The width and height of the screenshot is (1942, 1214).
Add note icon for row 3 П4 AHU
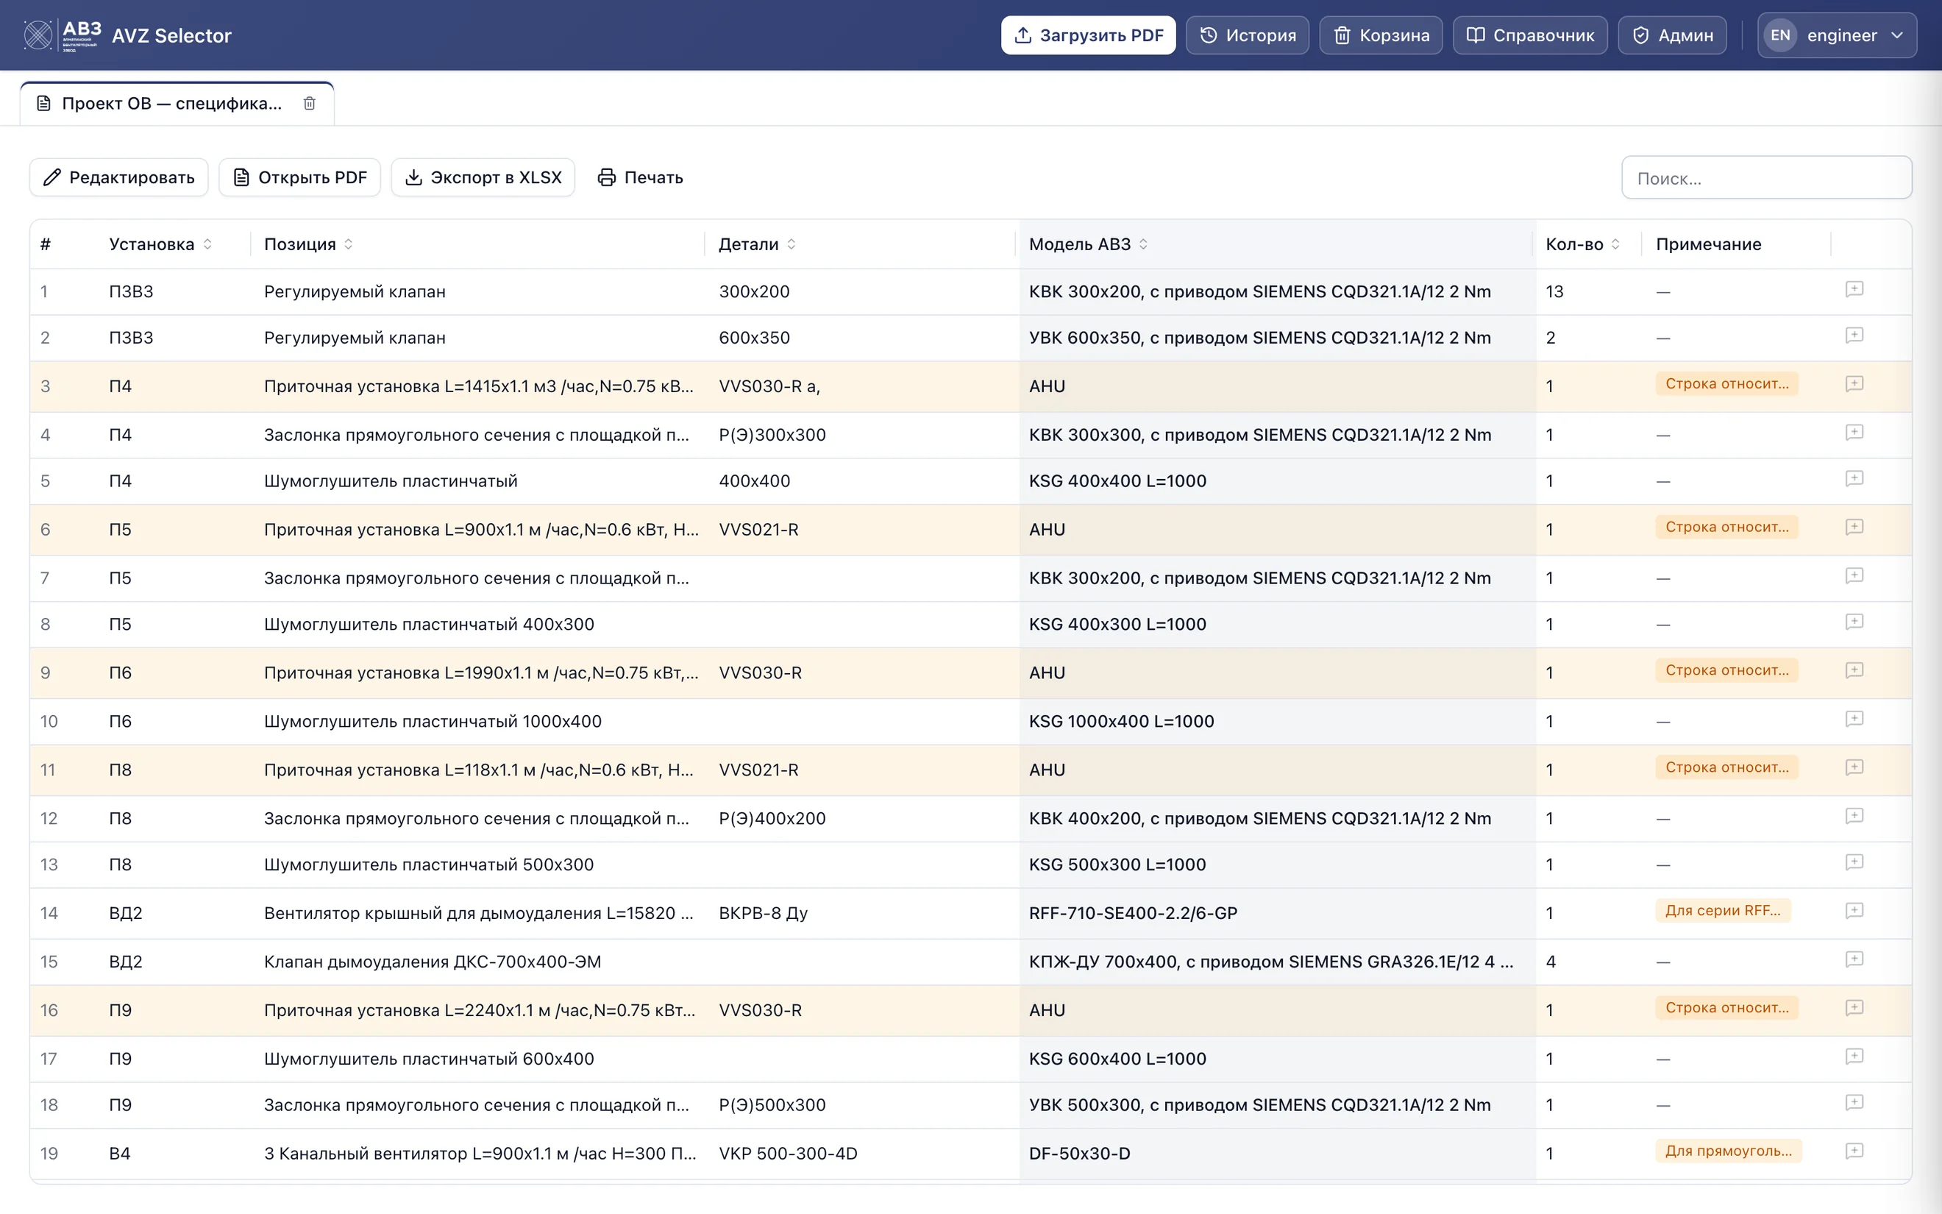pyautogui.click(x=1854, y=384)
